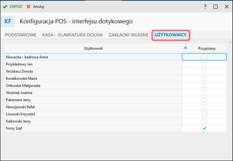Image resolution: width=233 pixels, height=161 pixels.
Task: Click the green ZAPISZ checkmark icon
Action: (5, 7)
